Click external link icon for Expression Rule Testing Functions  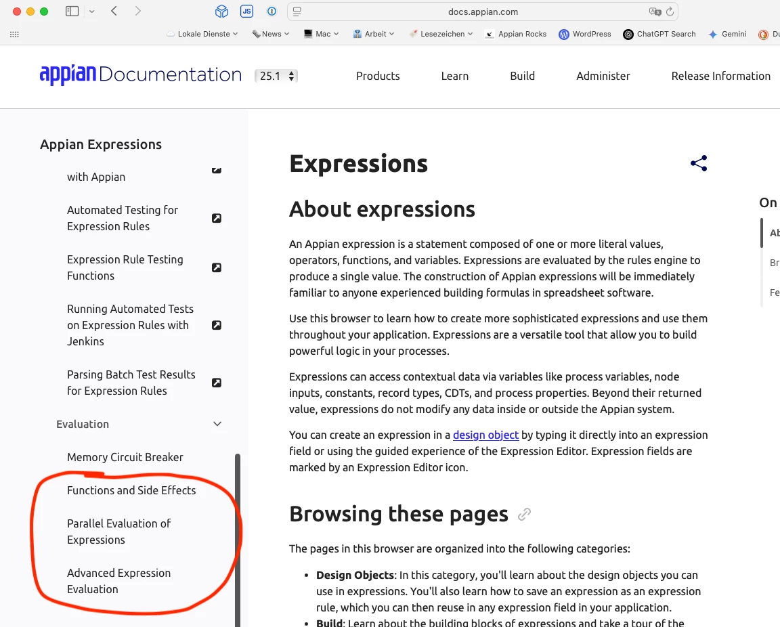point(217,267)
